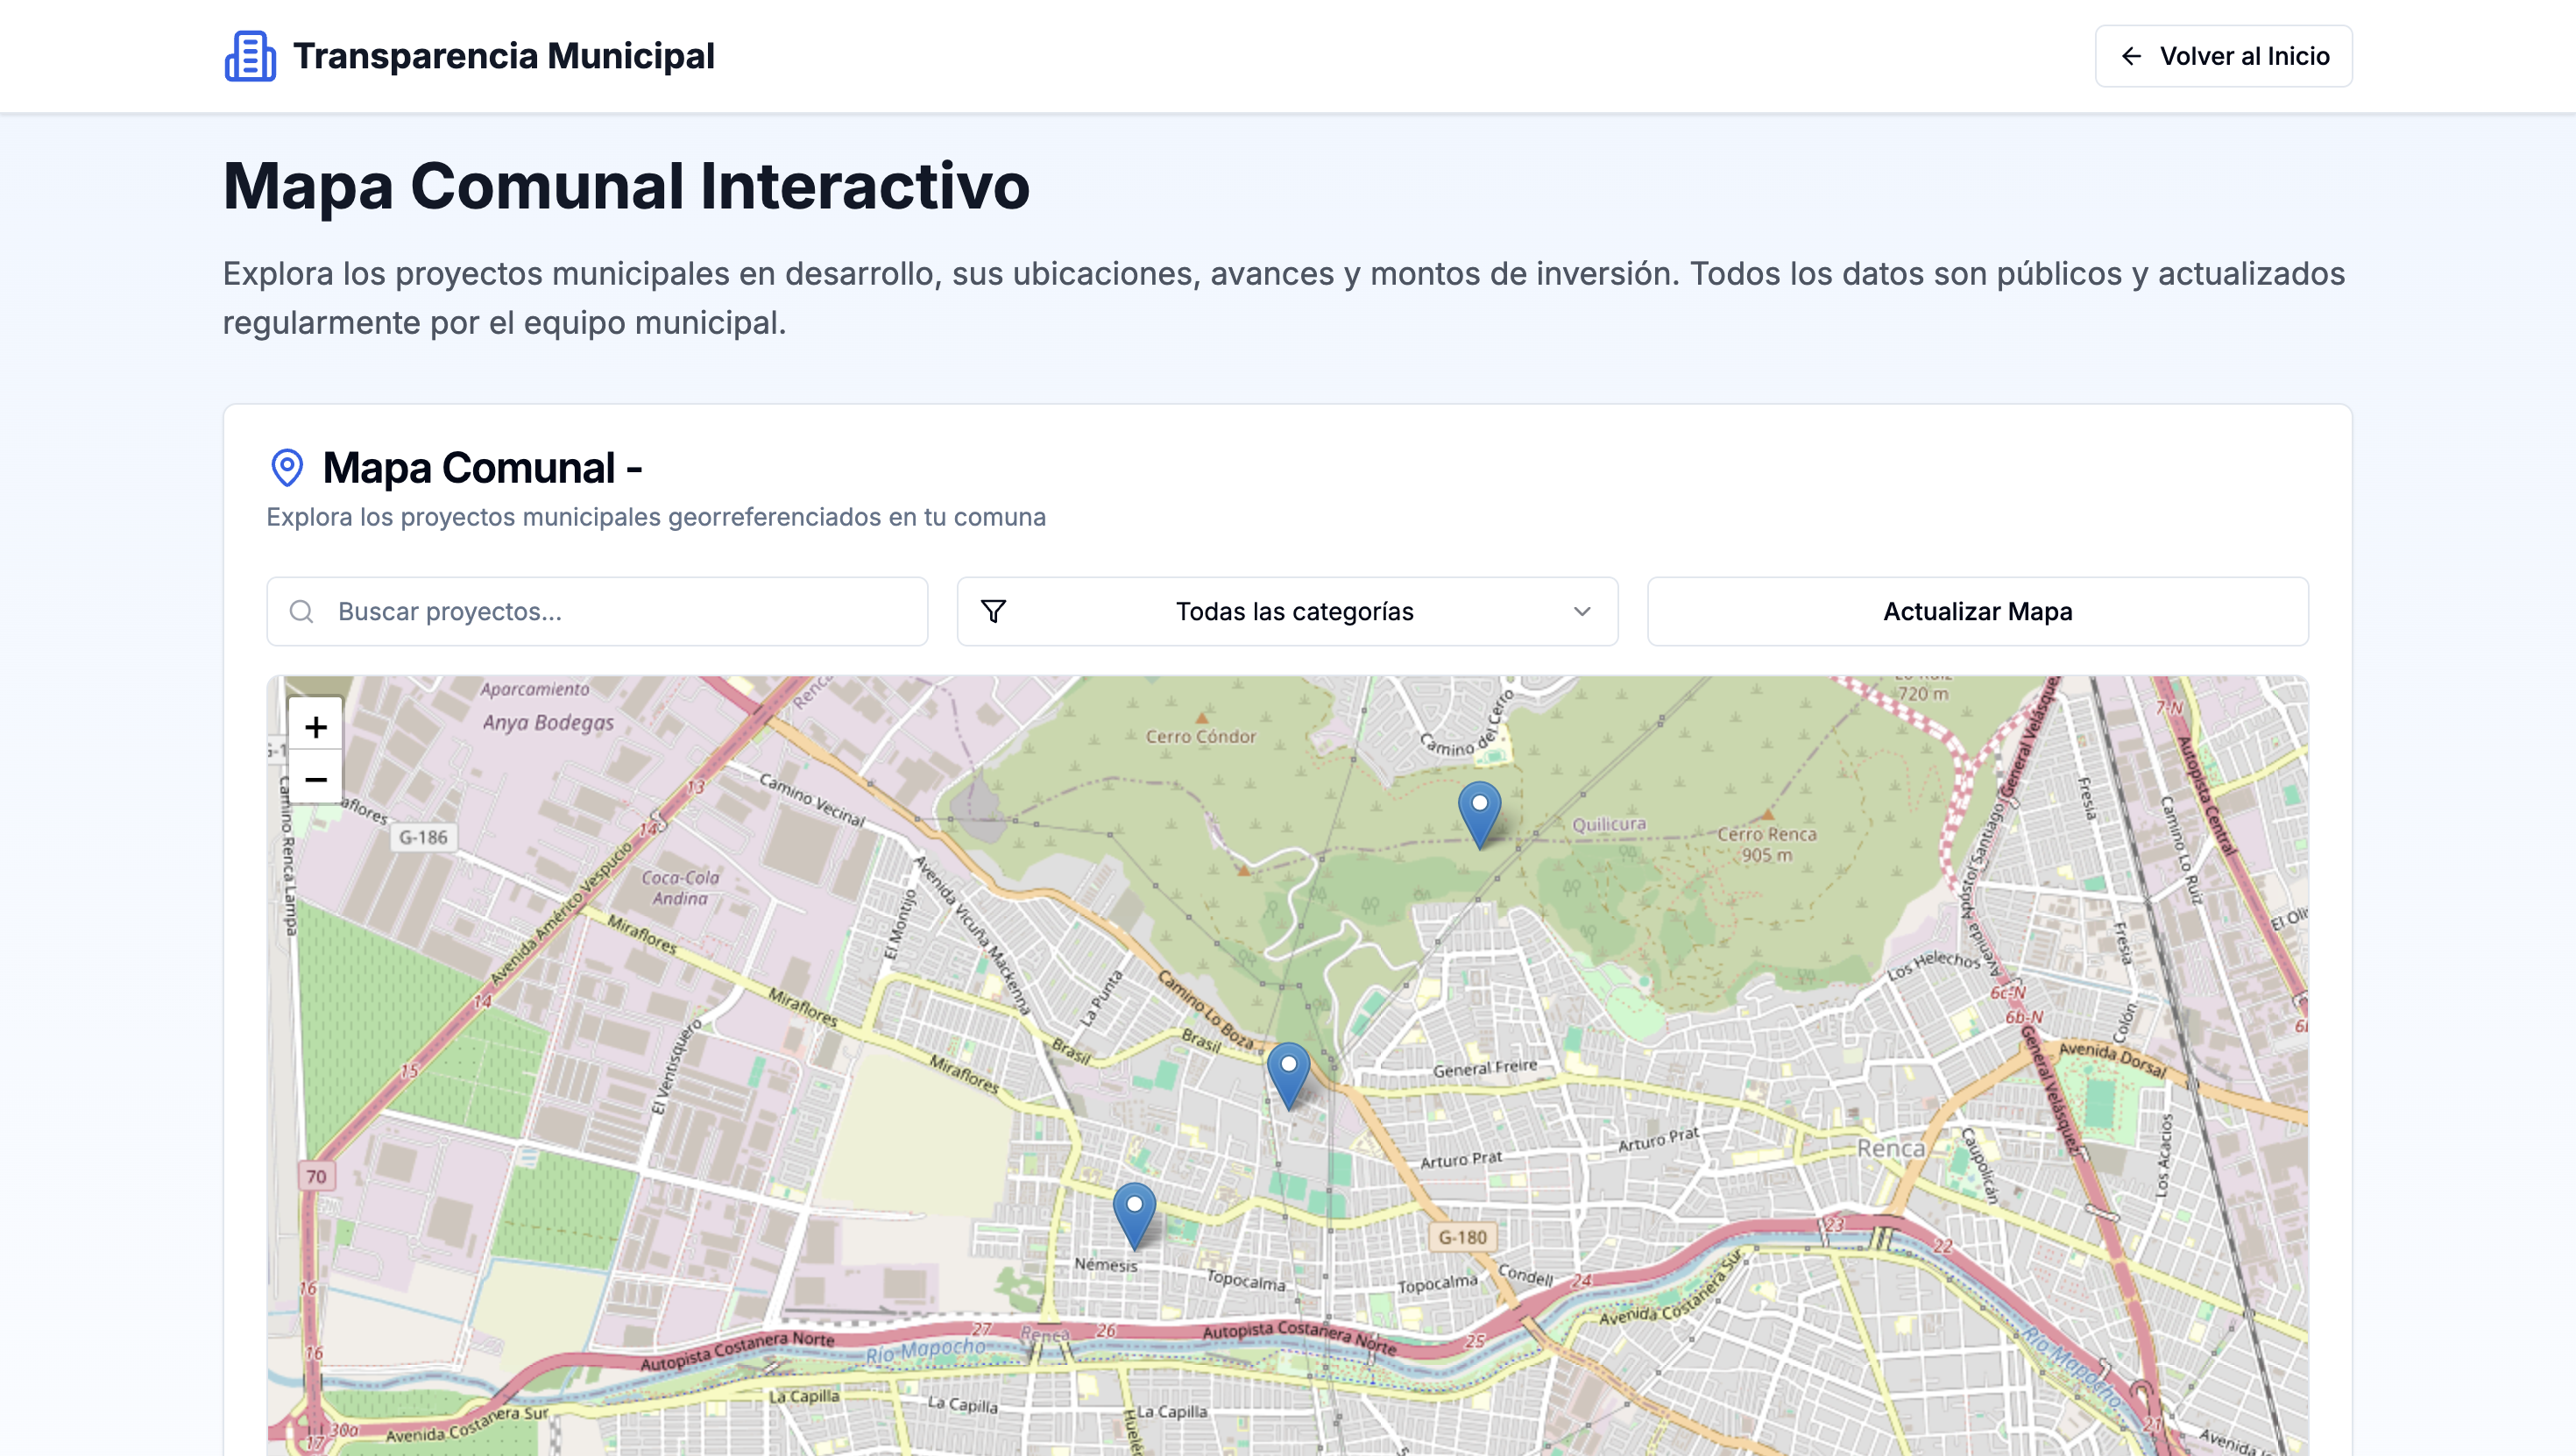Click the zoom in plus control on map
This screenshot has width=2576, height=1456.
tap(315, 727)
